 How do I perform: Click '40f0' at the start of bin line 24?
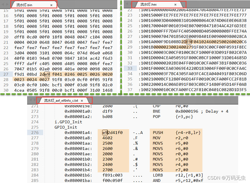19,58
